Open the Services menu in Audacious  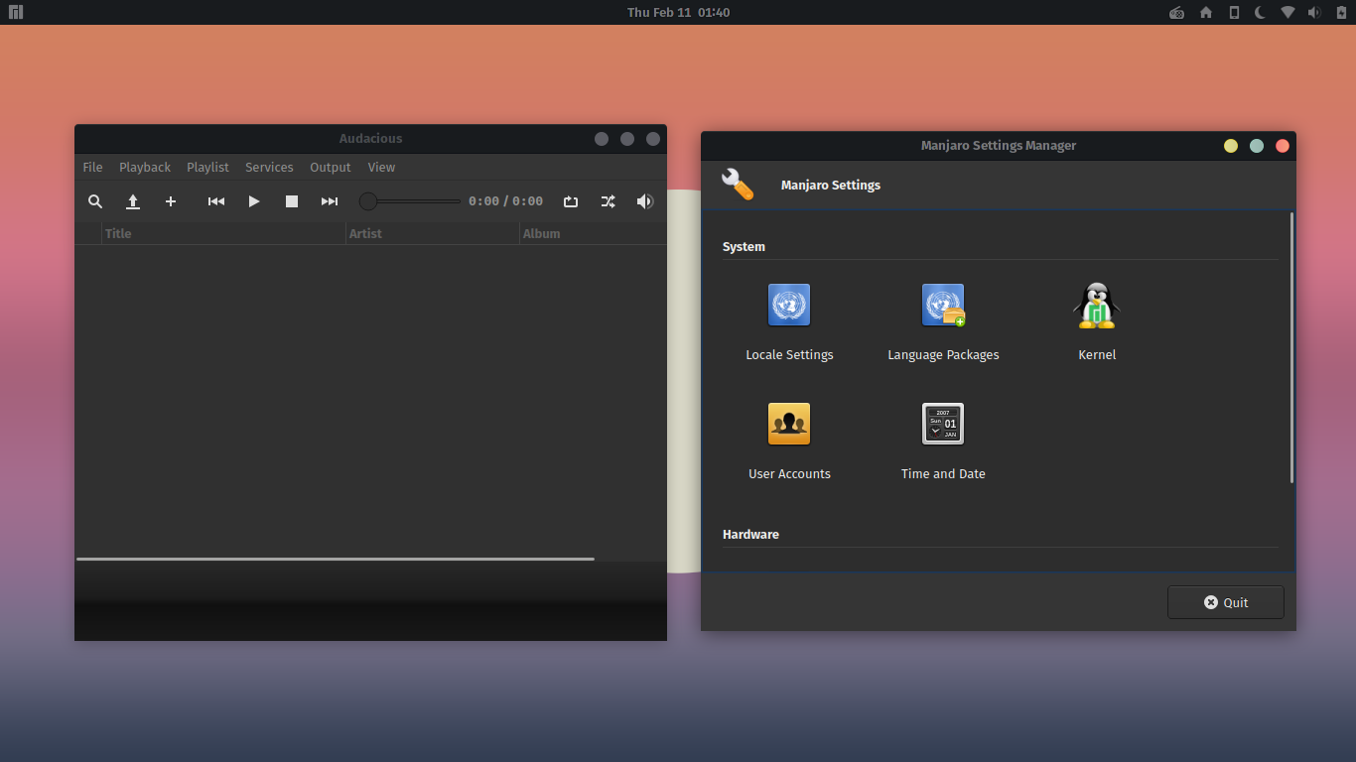(269, 167)
